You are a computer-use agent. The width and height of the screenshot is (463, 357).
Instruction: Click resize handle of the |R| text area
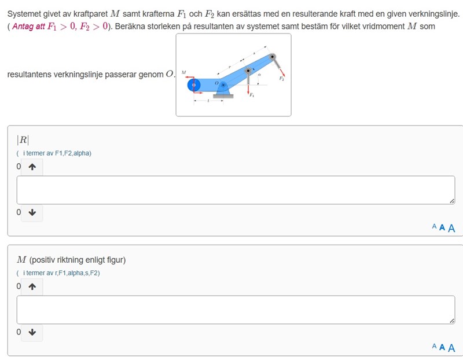(x=452, y=201)
